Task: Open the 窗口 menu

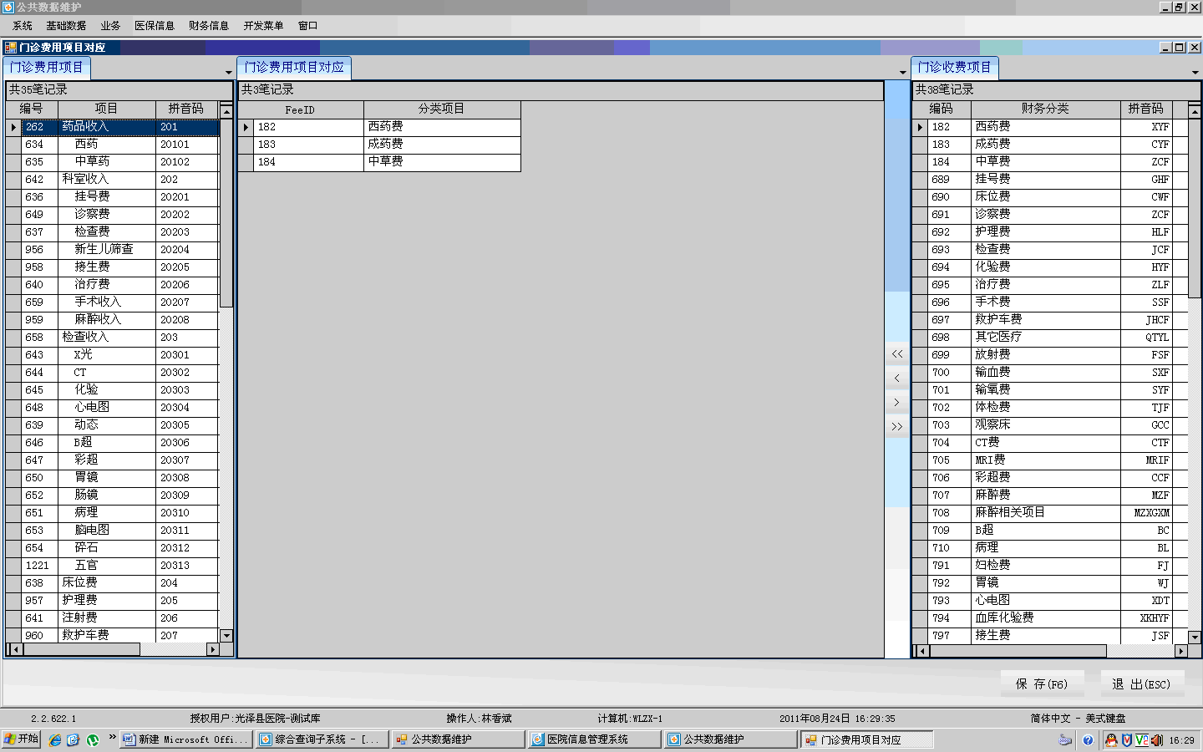Action: tap(308, 26)
